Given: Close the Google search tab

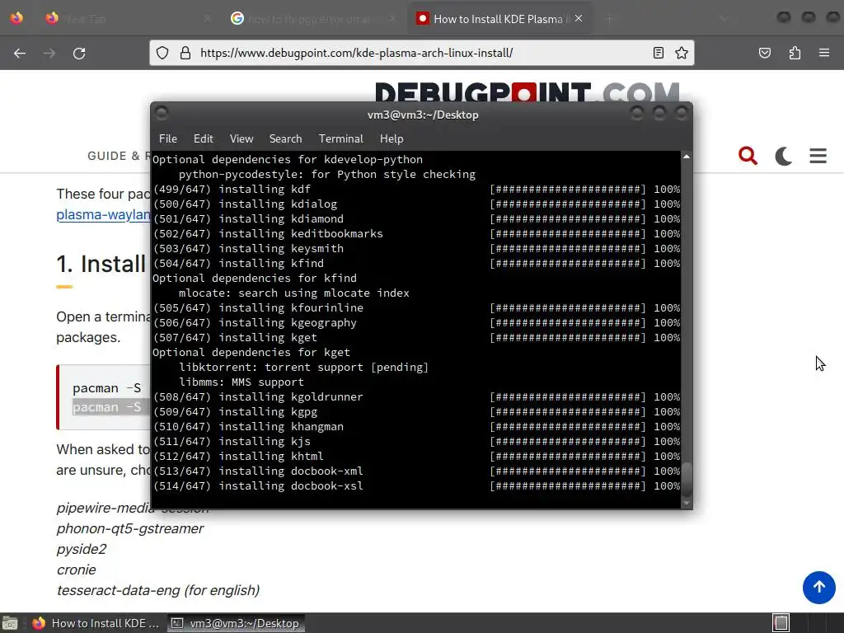Looking at the screenshot, I should click(x=392, y=18).
